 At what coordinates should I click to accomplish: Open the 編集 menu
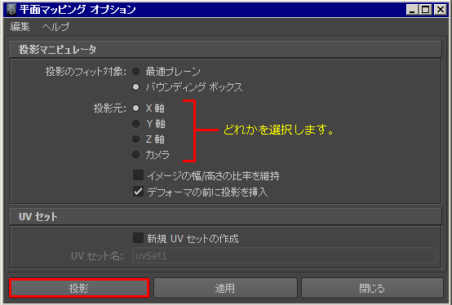pyautogui.click(x=20, y=27)
